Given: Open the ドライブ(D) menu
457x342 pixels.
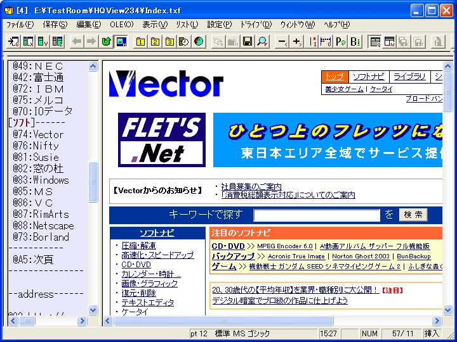Looking at the screenshot, I should coord(256,25).
